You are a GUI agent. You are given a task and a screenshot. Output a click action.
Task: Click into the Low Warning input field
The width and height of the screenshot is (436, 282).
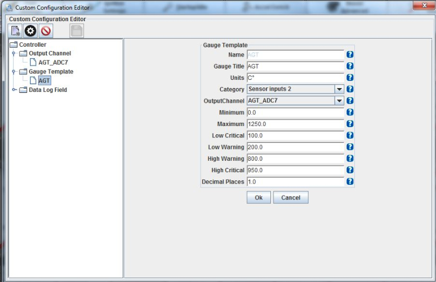[295, 147]
